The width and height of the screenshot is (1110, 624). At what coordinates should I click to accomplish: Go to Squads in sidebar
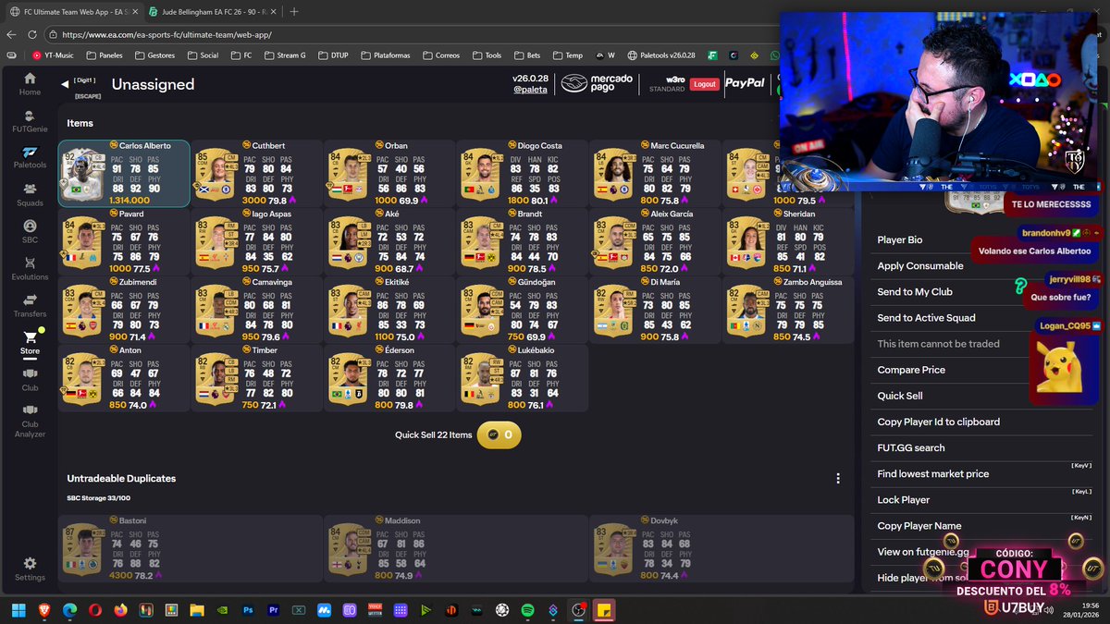click(30, 194)
